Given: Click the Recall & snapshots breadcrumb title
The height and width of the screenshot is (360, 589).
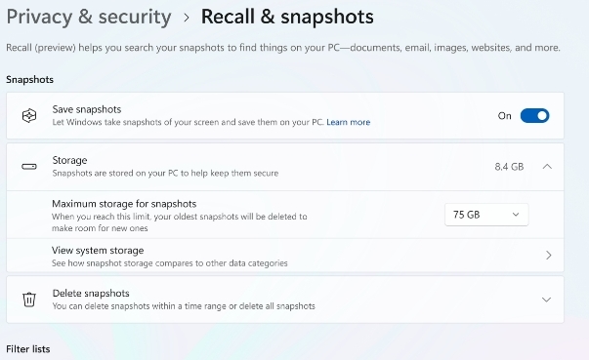Looking at the screenshot, I should (x=287, y=17).
